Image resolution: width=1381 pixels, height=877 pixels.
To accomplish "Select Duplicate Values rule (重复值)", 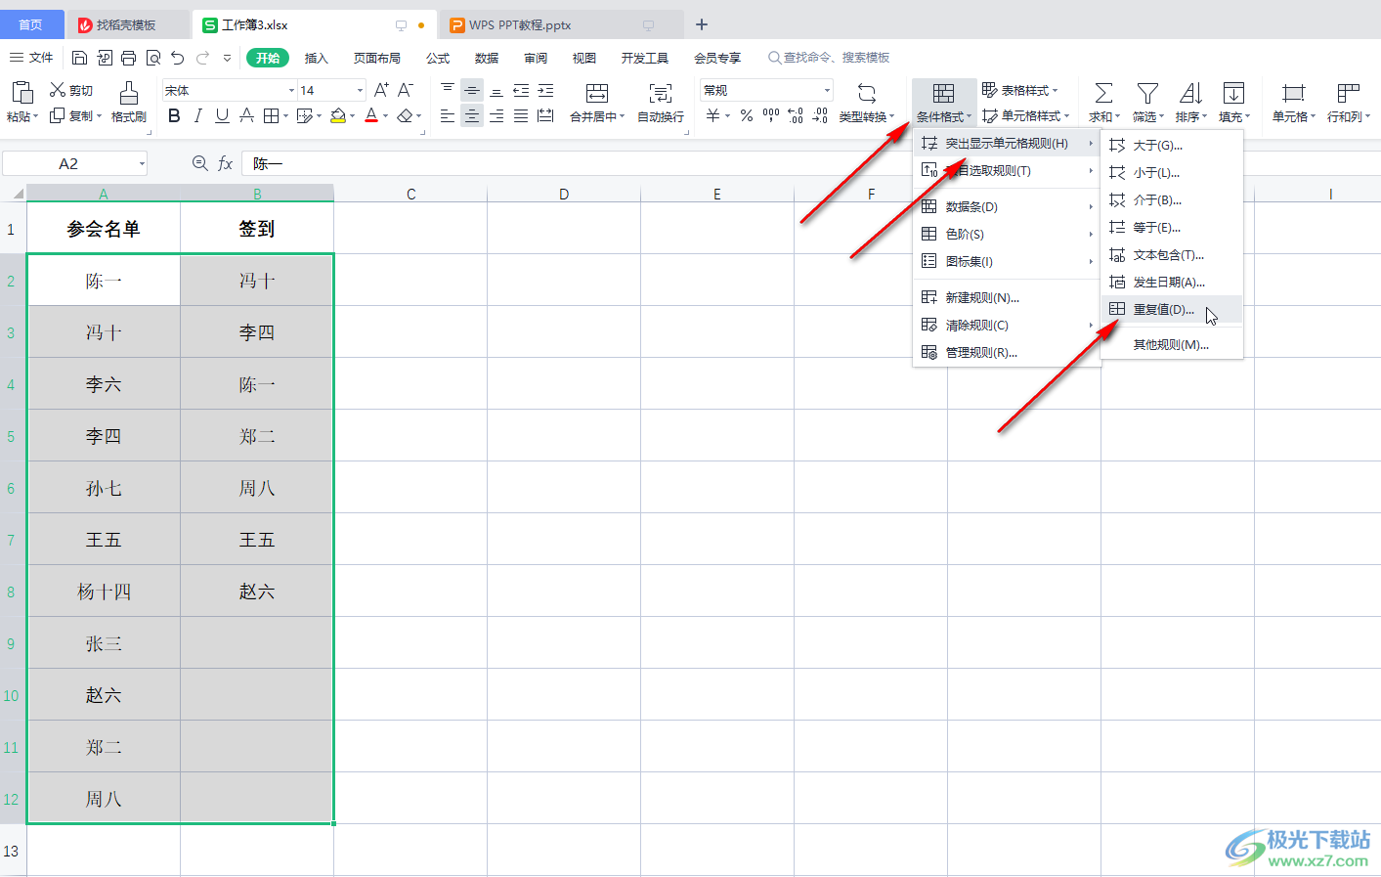I will tap(1171, 309).
